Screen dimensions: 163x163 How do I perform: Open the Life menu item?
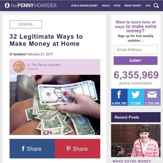148,6
